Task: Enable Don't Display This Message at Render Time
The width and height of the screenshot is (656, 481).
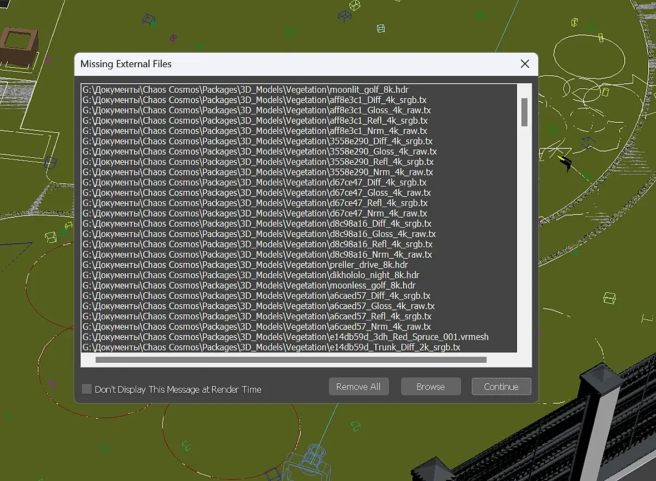Action: [87, 389]
